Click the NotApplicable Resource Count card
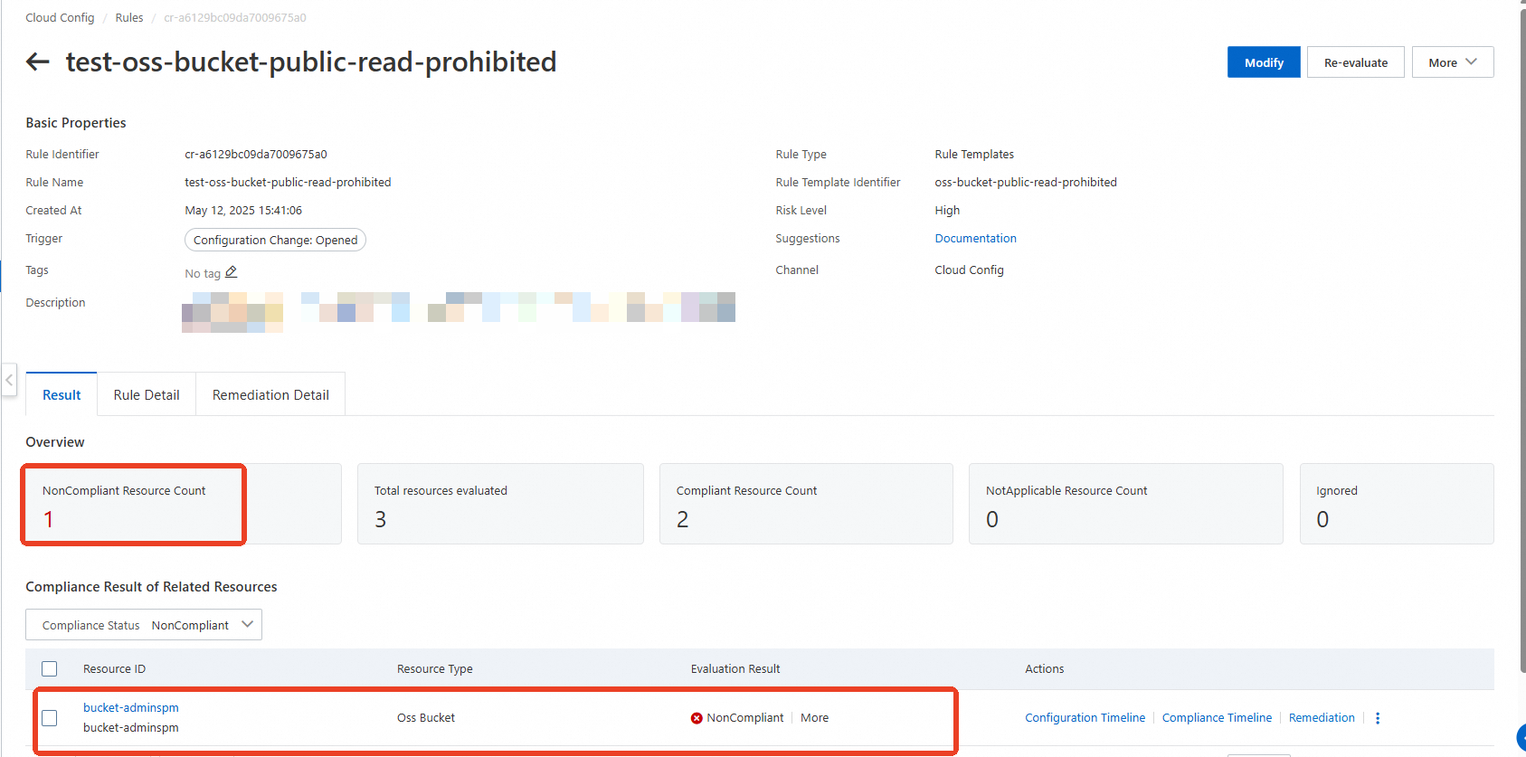This screenshot has width=1526, height=757. [x=1126, y=504]
